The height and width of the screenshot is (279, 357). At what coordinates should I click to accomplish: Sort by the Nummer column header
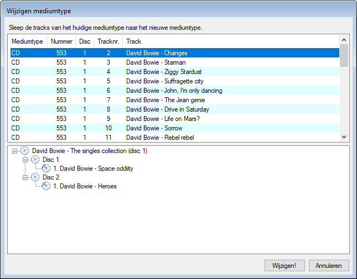click(x=61, y=41)
